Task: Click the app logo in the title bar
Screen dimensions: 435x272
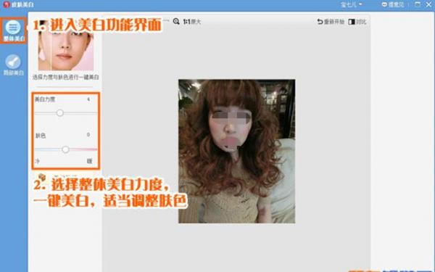Action: [6, 4]
